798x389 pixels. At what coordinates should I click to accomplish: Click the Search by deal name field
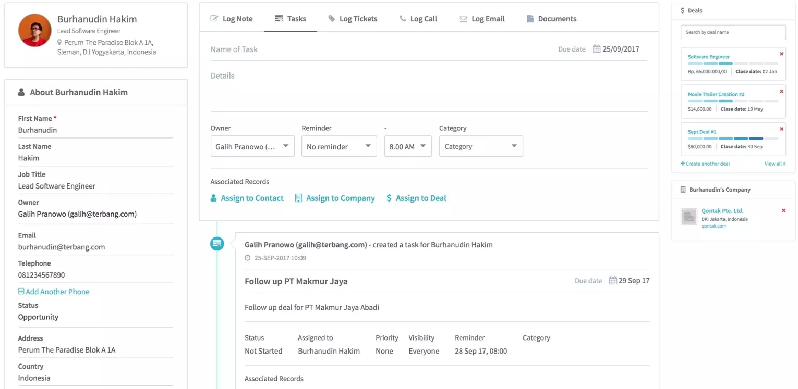[x=733, y=32]
